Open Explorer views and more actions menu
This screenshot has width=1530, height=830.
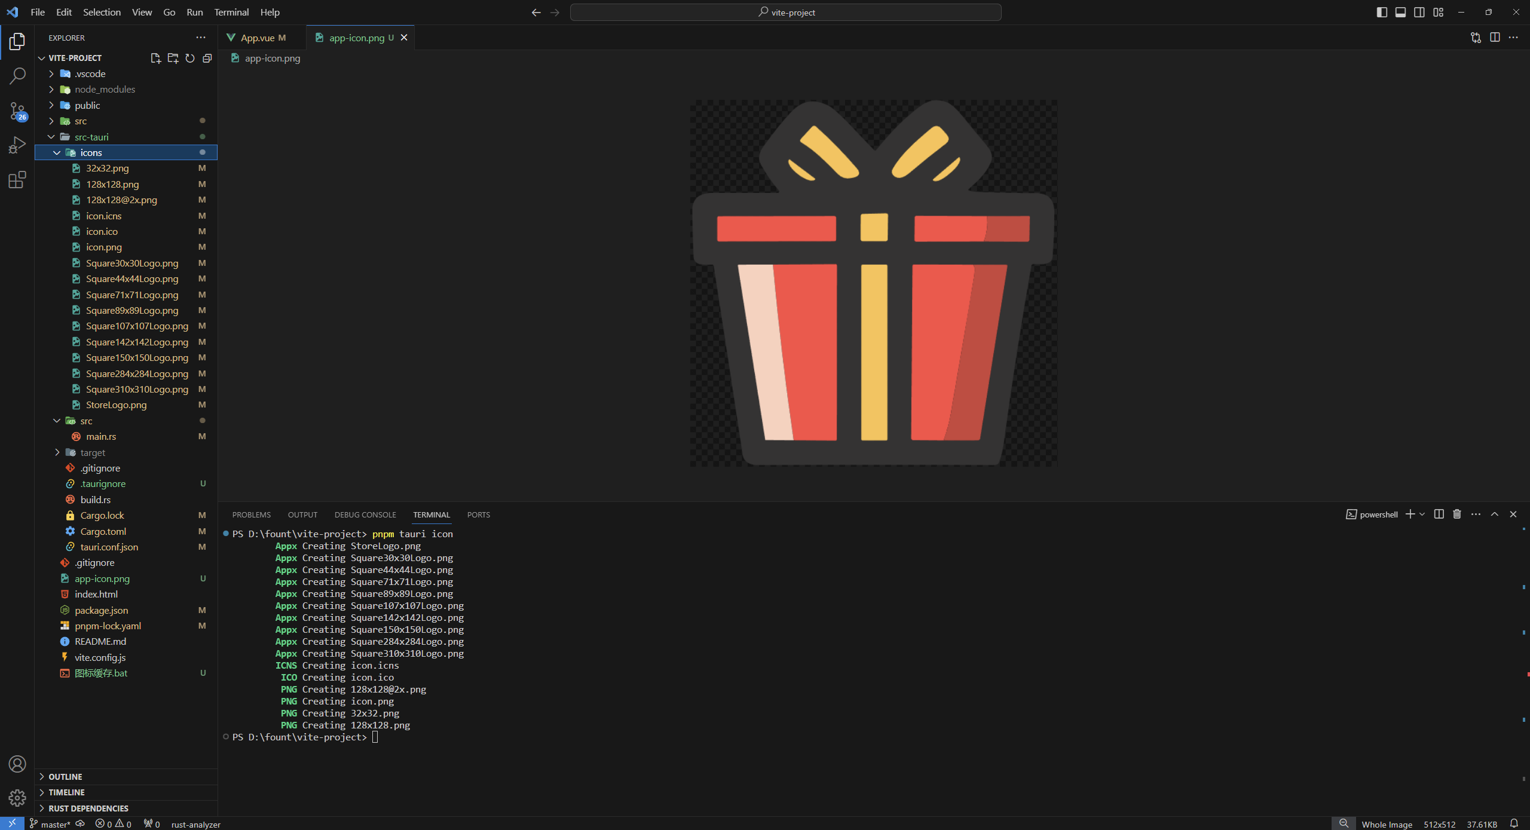pyautogui.click(x=201, y=38)
